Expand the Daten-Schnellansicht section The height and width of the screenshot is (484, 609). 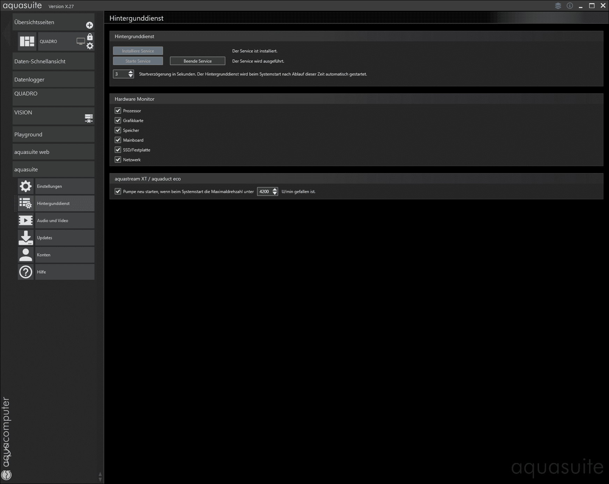click(x=54, y=61)
